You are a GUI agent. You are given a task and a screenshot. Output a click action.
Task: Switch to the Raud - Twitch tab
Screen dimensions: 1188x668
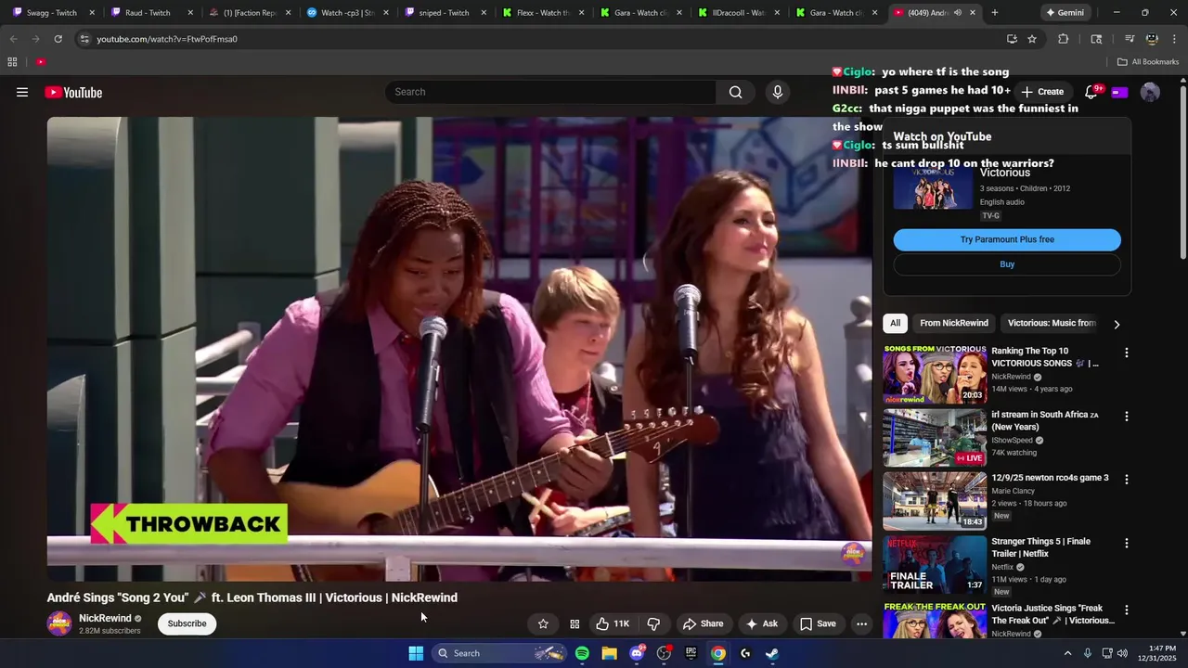(x=148, y=13)
